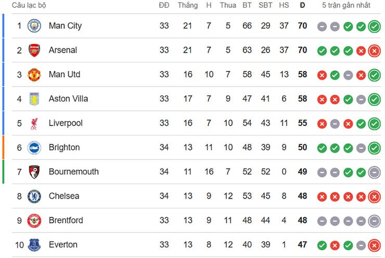
Task: Open the Brentford team name link
Action: coord(66,220)
